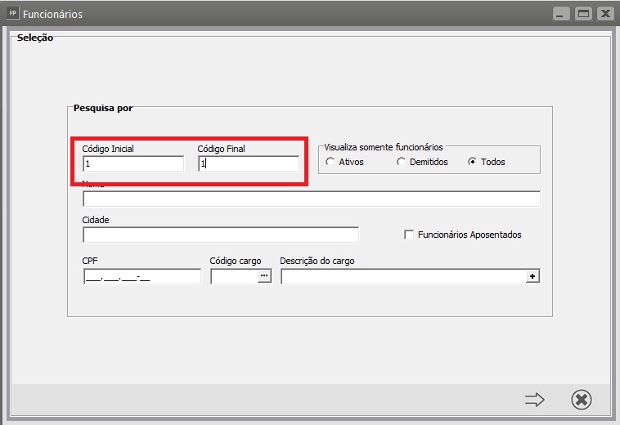Enable the Funcionários Aposentados checkbox

(x=409, y=235)
